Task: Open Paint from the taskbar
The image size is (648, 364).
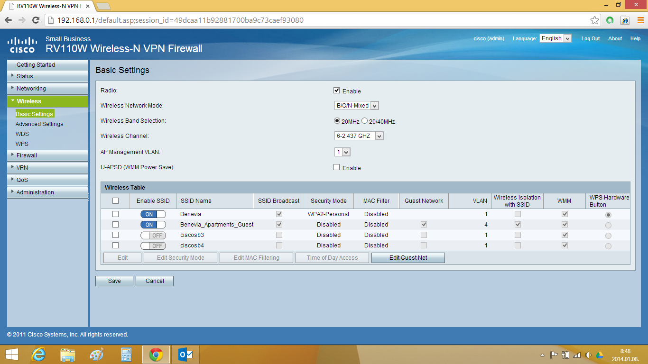Action: tap(97, 355)
